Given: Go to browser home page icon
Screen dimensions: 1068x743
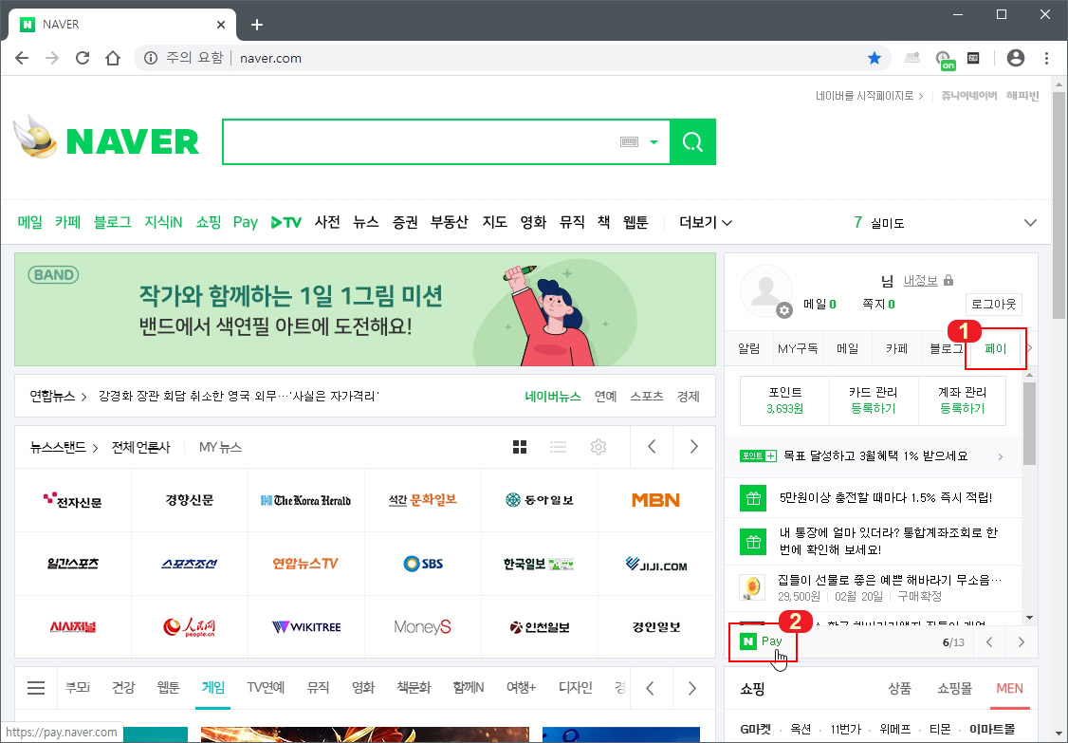Looking at the screenshot, I should [112, 58].
